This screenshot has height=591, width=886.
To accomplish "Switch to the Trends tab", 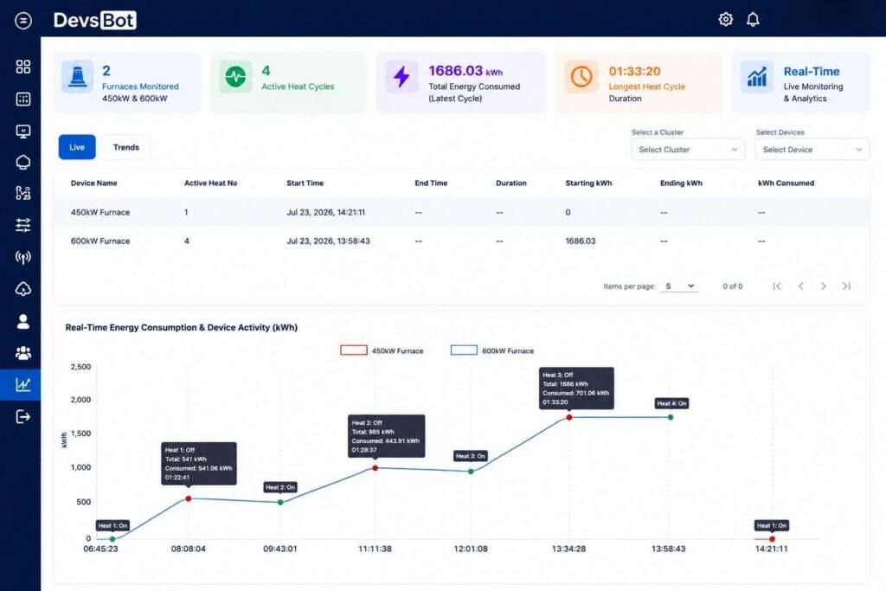I will [x=126, y=147].
